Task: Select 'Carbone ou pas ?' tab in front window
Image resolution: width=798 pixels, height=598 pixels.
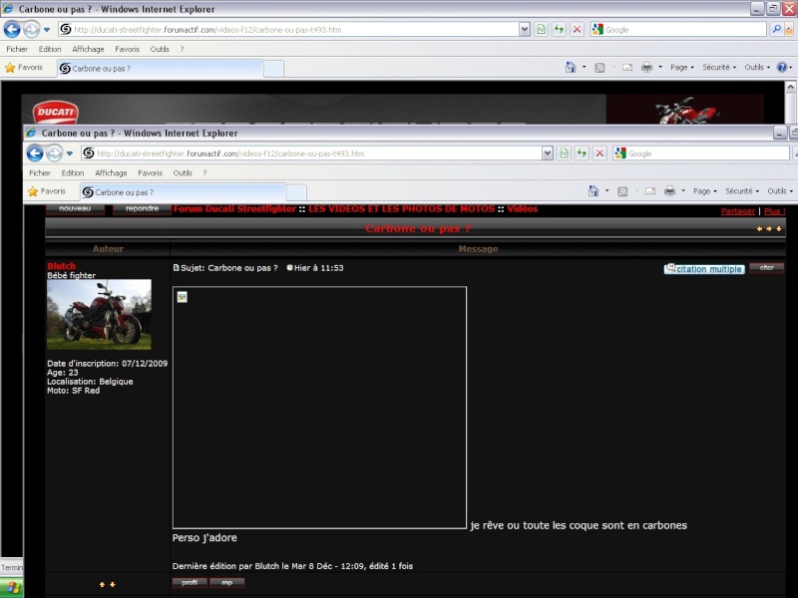Action: coord(184,192)
